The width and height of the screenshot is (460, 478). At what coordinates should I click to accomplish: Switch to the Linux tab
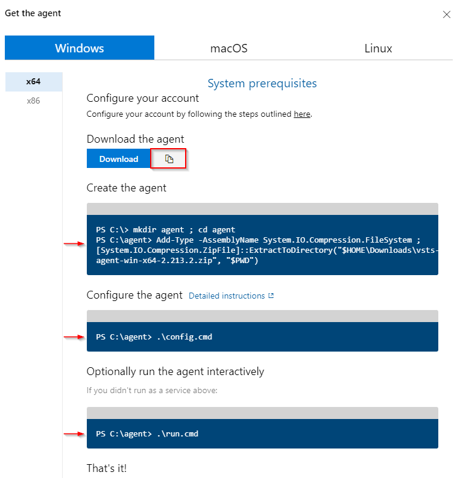coord(378,48)
